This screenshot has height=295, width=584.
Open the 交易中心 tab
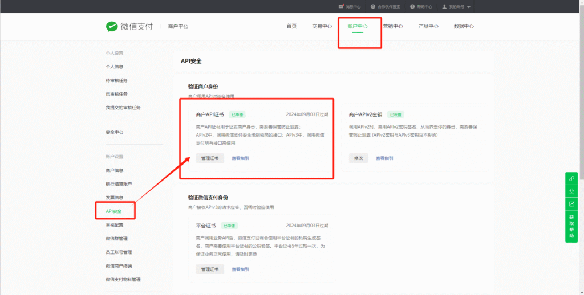tap(322, 26)
